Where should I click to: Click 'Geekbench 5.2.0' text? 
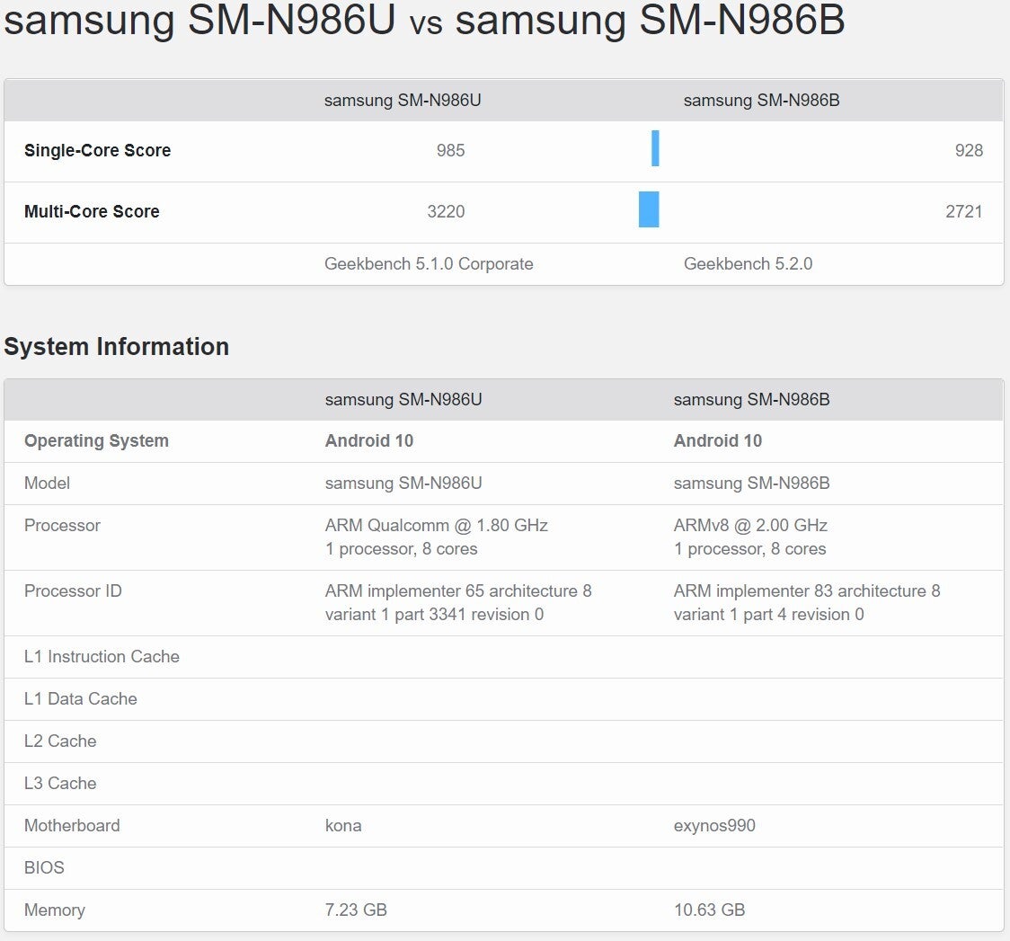[748, 264]
